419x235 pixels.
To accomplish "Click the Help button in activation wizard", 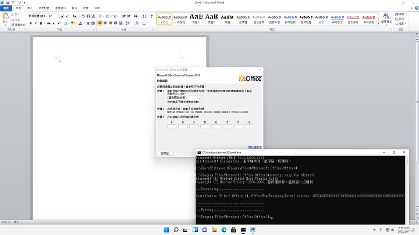I will pyautogui.click(x=165, y=153).
